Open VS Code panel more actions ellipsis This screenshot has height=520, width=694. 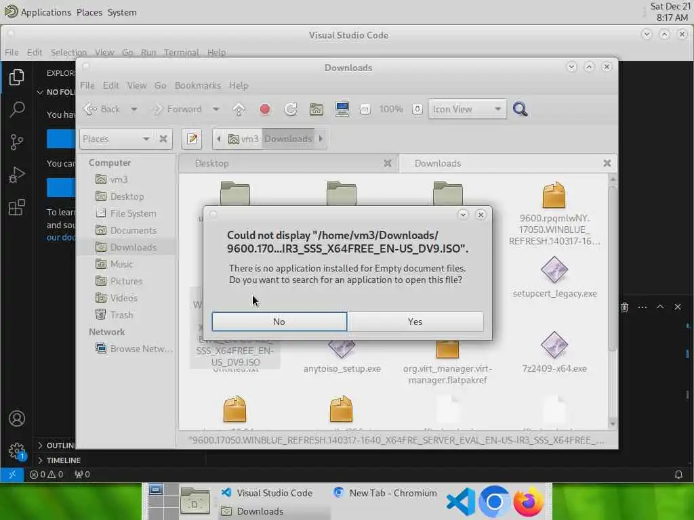pyautogui.click(x=642, y=307)
